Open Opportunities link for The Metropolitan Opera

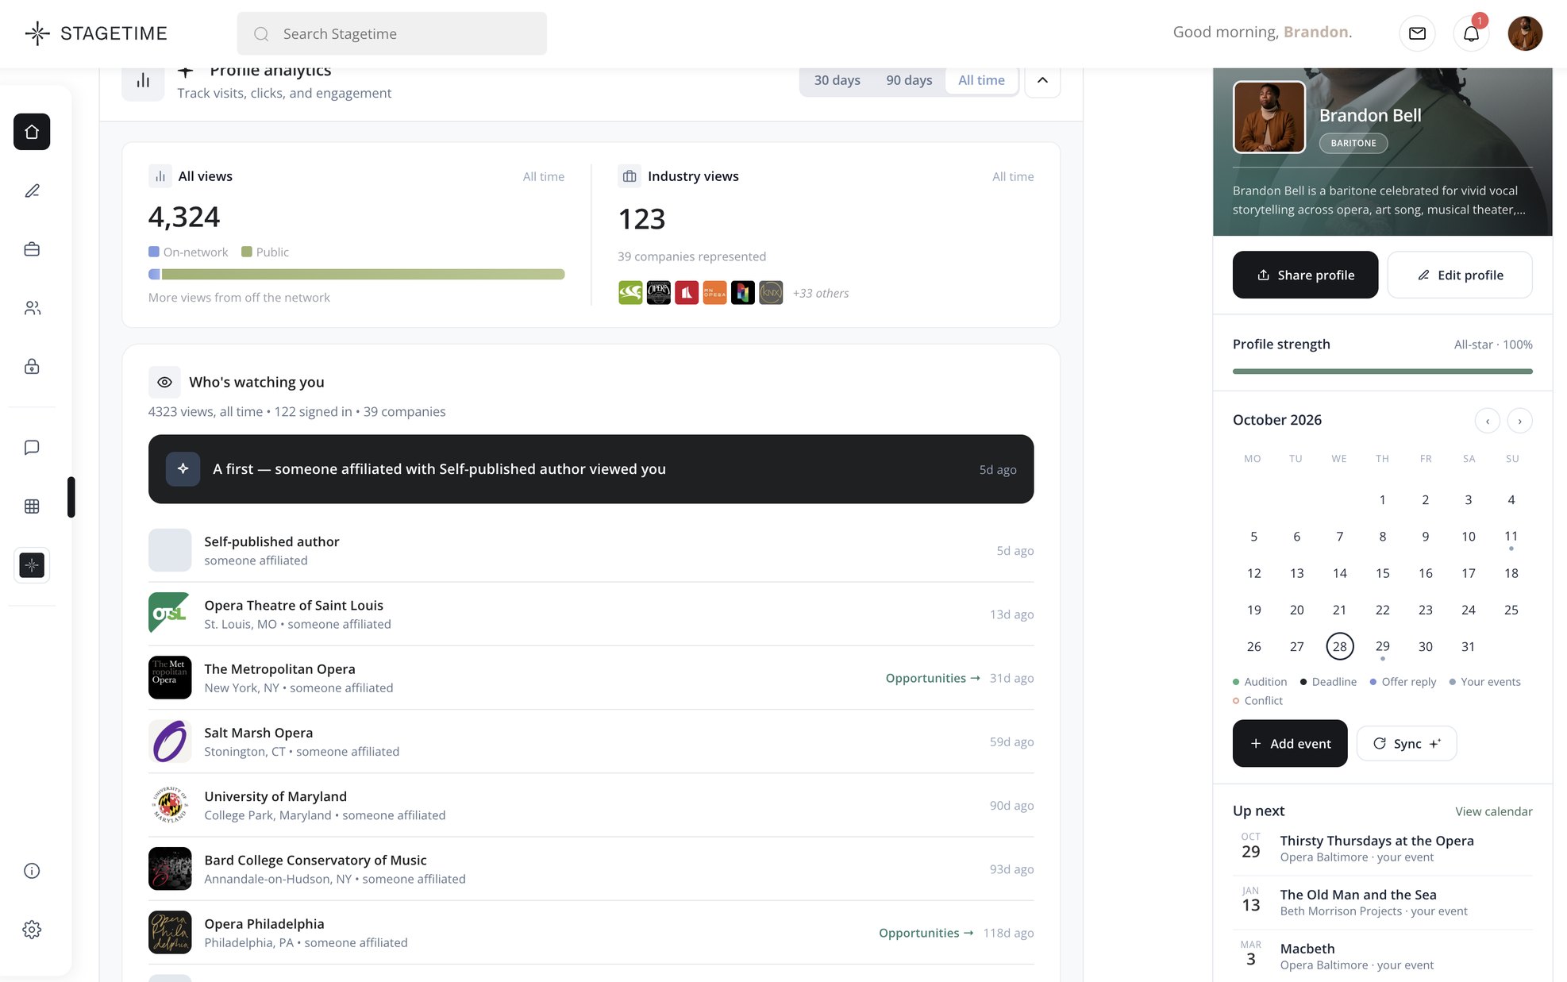933,678
